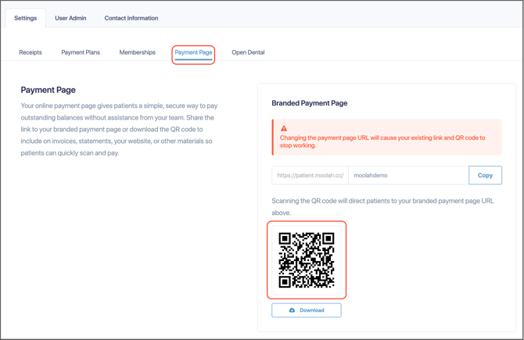Image resolution: width=524 pixels, height=340 pixels.
Task: Click the warning triangle icon in the alert
Action: [284, 128]
